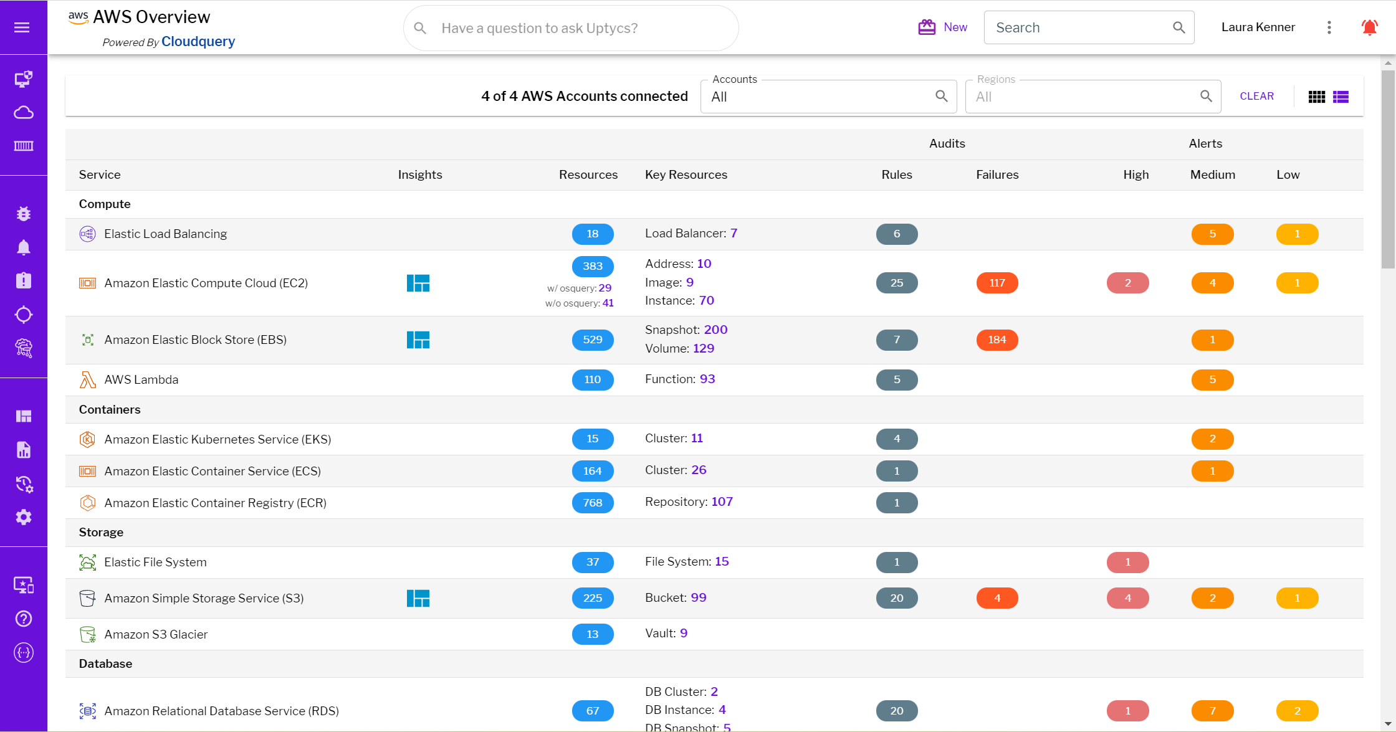Click the Elastic File System service icon
Image resolution: width=1396 pixels, height=732 pixels.
coord(87,561)
